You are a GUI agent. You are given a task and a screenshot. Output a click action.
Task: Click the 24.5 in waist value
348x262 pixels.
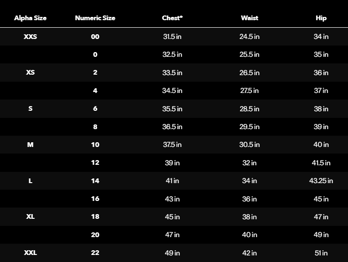pyautogui.click(x=249, y=37)
